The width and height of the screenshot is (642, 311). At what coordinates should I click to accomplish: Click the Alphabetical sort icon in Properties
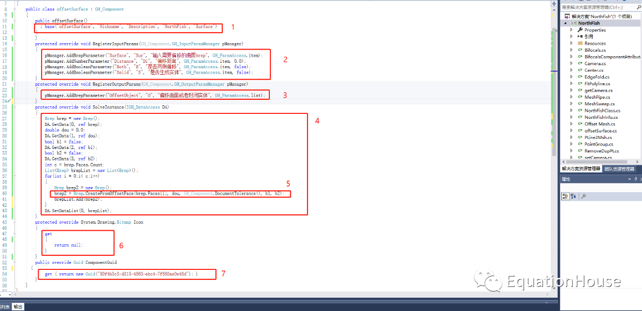(x=572, y=197)
